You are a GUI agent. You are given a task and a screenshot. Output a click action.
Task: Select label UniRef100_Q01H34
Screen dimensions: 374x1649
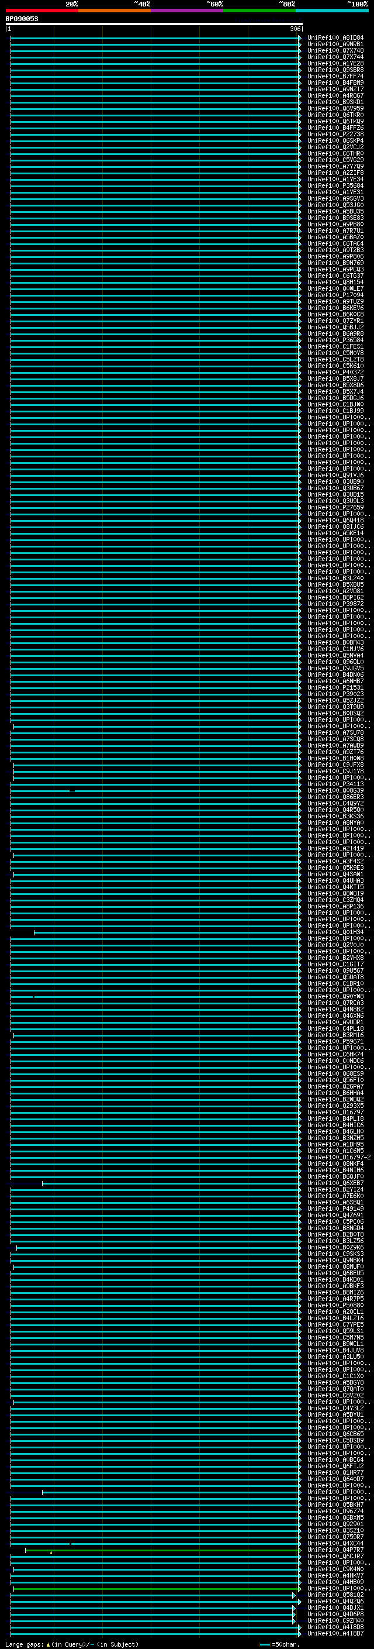pyautogui.click(x=335, y=932)
